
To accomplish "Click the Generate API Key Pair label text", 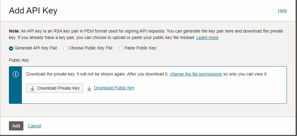I will (x=36, y=48).
